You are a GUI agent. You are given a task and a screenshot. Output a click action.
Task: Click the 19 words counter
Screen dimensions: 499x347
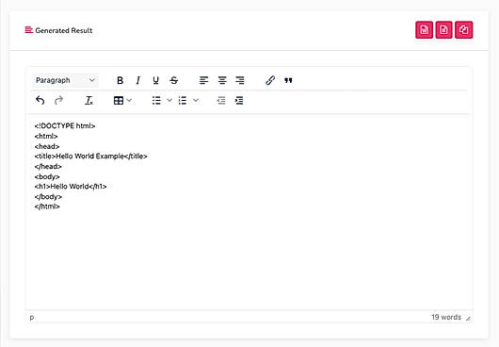[446, 317]
